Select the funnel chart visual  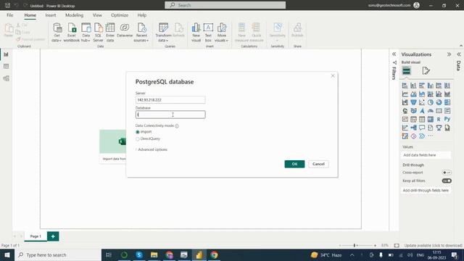[413, 102]
